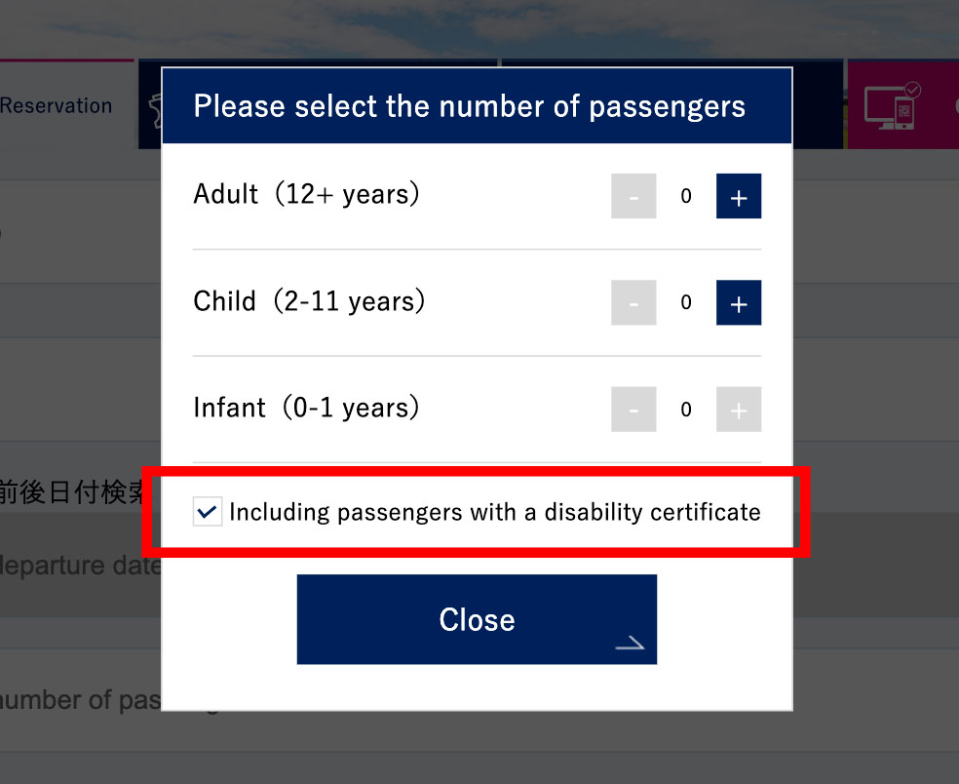Switch to the Reservation tab
This screenshot has width=959, height=784.
click(58, 105)
